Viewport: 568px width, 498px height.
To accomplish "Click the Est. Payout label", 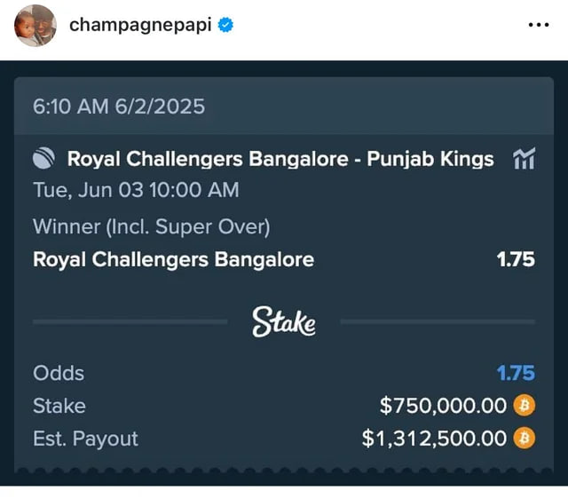I will [x=85, y=438].
